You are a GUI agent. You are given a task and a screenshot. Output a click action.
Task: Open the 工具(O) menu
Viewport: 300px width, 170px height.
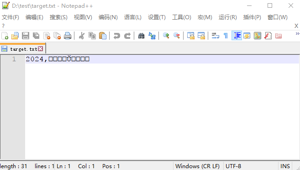pos(182,17)
